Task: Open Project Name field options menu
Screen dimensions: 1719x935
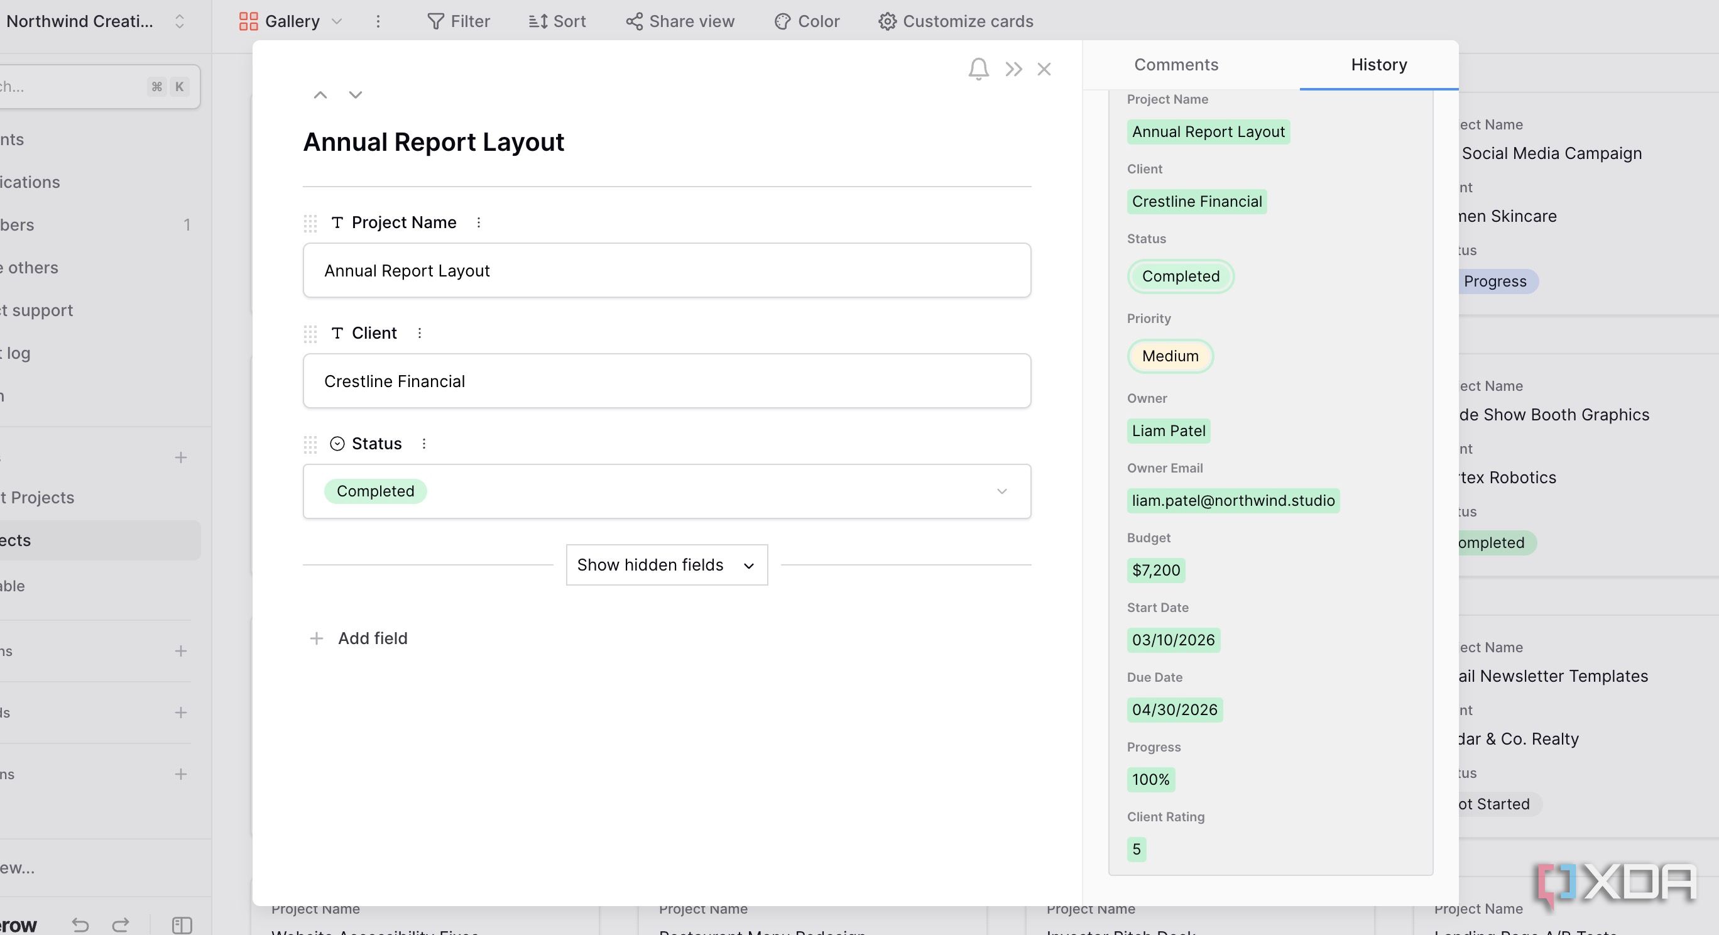Action: click(x=479, y=222)
